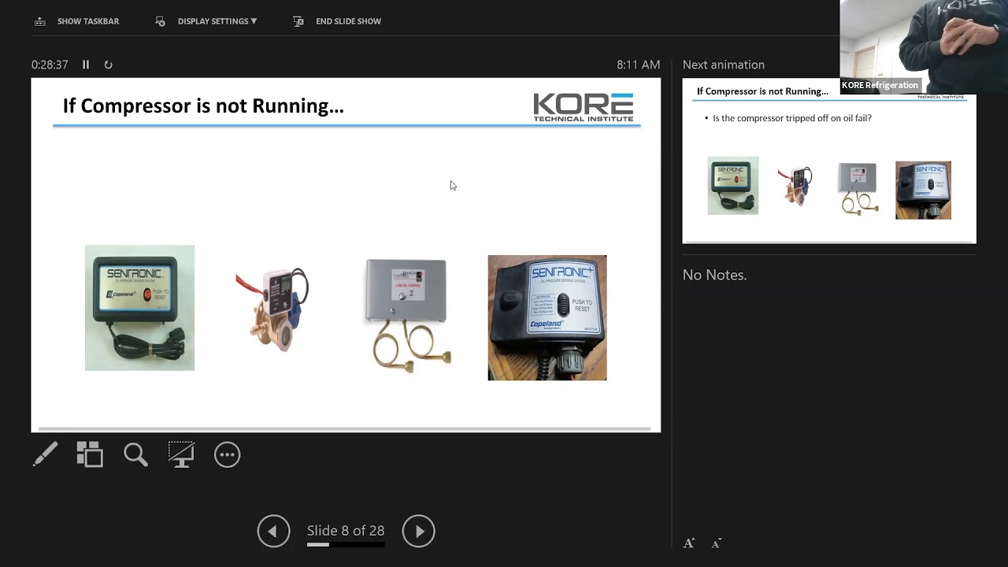The height and width of the screenshot is (567, 1008).
Task: Click the preview Sentronic thumbnail image
Action: coord(732,186)
